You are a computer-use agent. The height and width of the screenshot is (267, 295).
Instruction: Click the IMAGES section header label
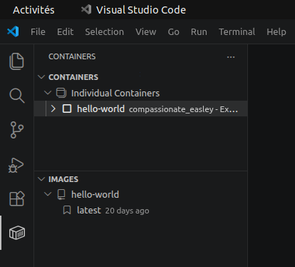click(63, 179)
